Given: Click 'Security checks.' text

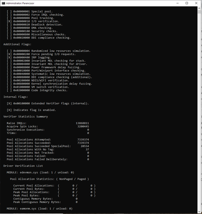Looking at the screenshot, I should [45, 31].
